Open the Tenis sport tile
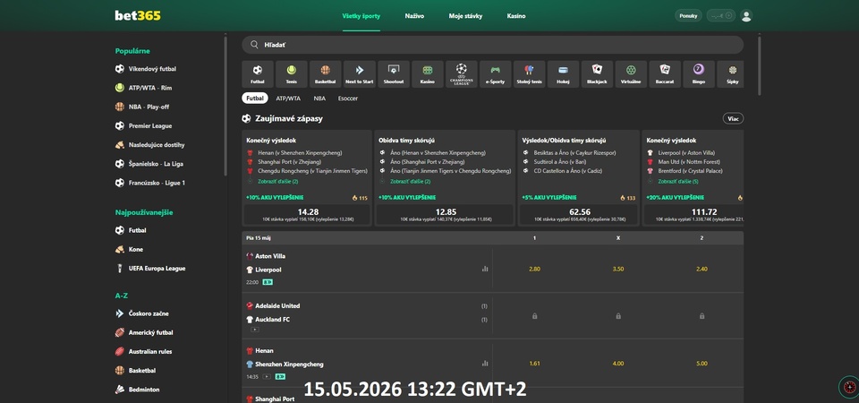The height and width of the screenshot is (403, 859). tap(292, 74)
